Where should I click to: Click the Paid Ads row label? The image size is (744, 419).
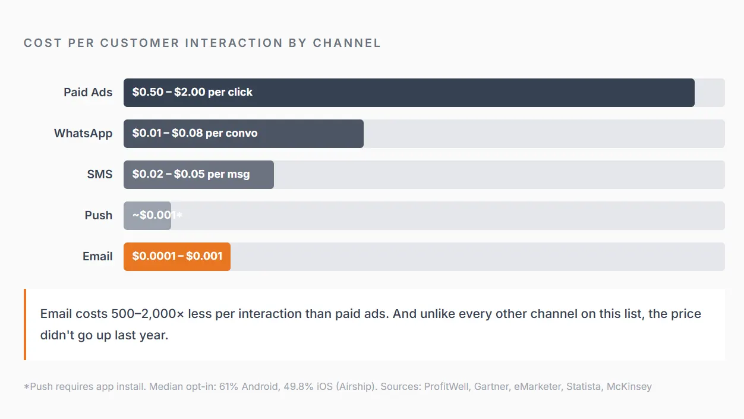tap(88, 93)
